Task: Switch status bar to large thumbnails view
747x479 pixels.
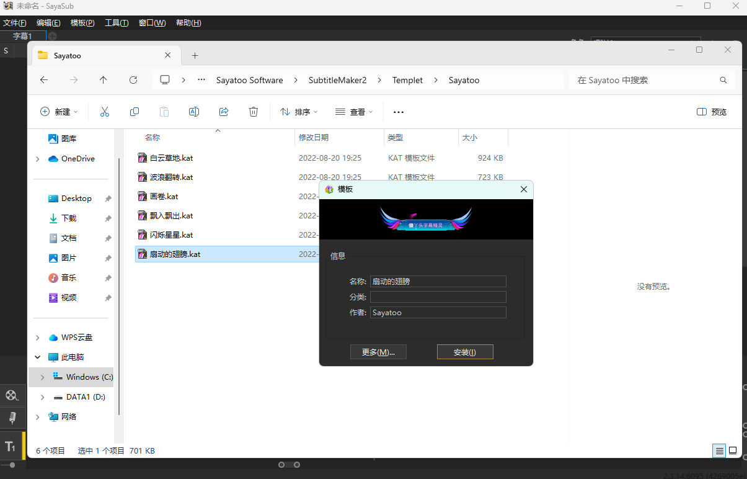Action: pos(733,450)
